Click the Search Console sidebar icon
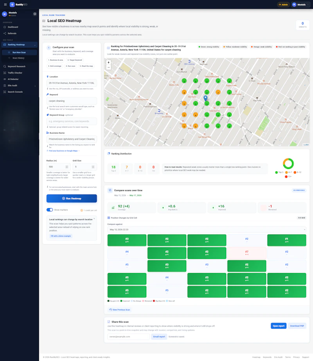This screenshot has height=361, width=313. pos(5,92)
